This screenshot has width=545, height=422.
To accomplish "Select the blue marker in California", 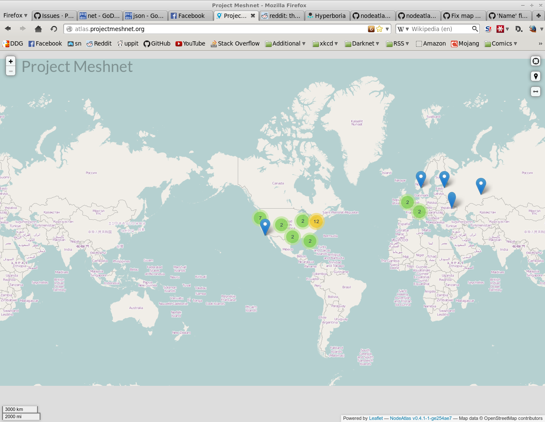I will 265,227.
